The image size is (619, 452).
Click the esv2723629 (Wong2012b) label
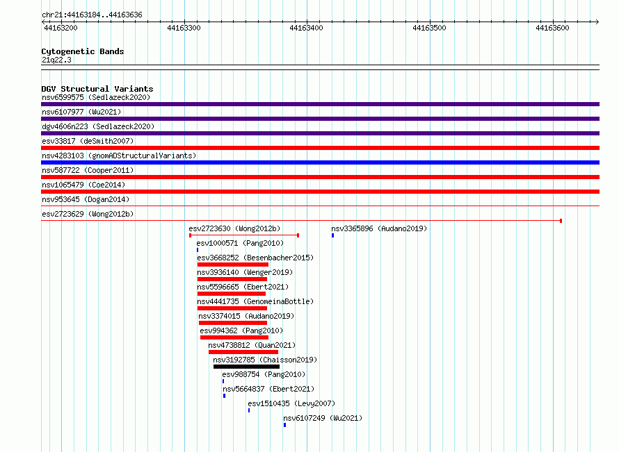[x=88, y=214]
